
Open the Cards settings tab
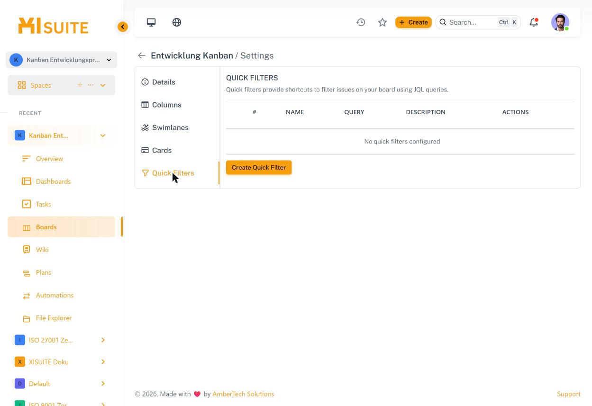coord(177,150)
